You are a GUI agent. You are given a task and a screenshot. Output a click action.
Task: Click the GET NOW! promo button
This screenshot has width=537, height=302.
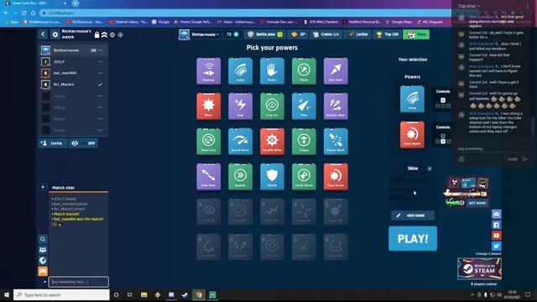click(477, 203)
